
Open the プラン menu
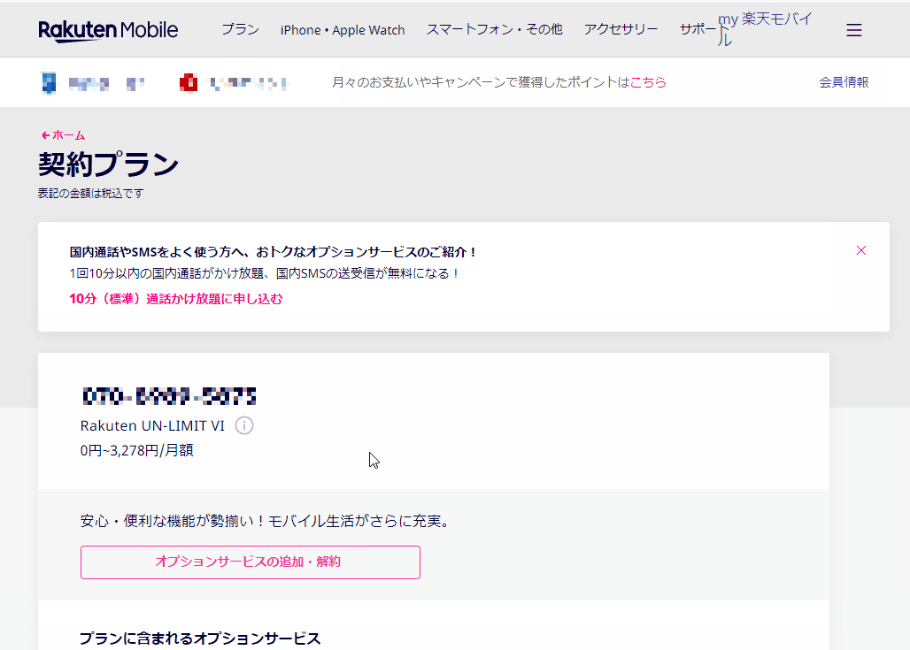coord(240,29)
